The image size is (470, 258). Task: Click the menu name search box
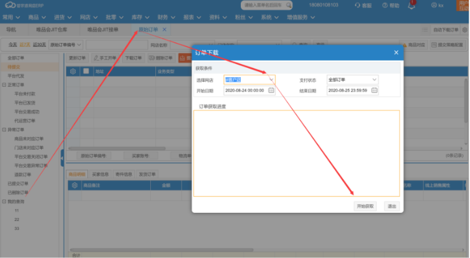266,5
